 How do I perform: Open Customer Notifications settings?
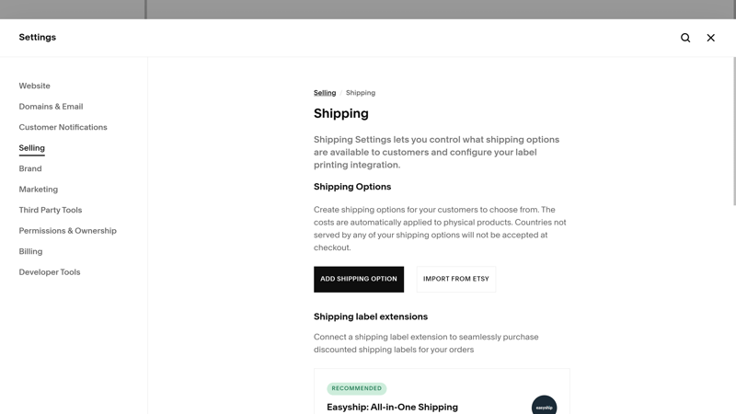[63, 127]
